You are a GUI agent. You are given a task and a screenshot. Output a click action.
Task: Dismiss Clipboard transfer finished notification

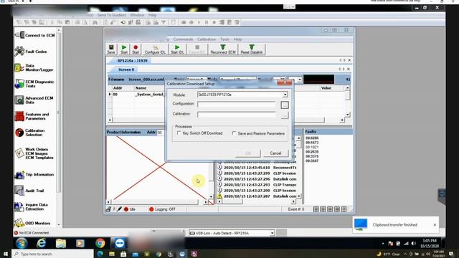(x=435, y=225)
